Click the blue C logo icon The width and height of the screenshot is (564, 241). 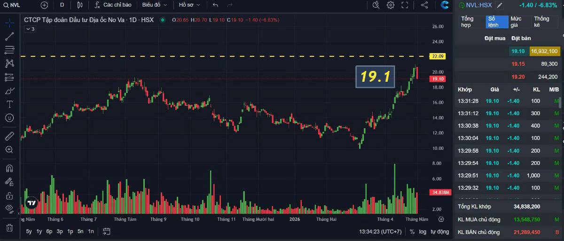tap(445, 5)
